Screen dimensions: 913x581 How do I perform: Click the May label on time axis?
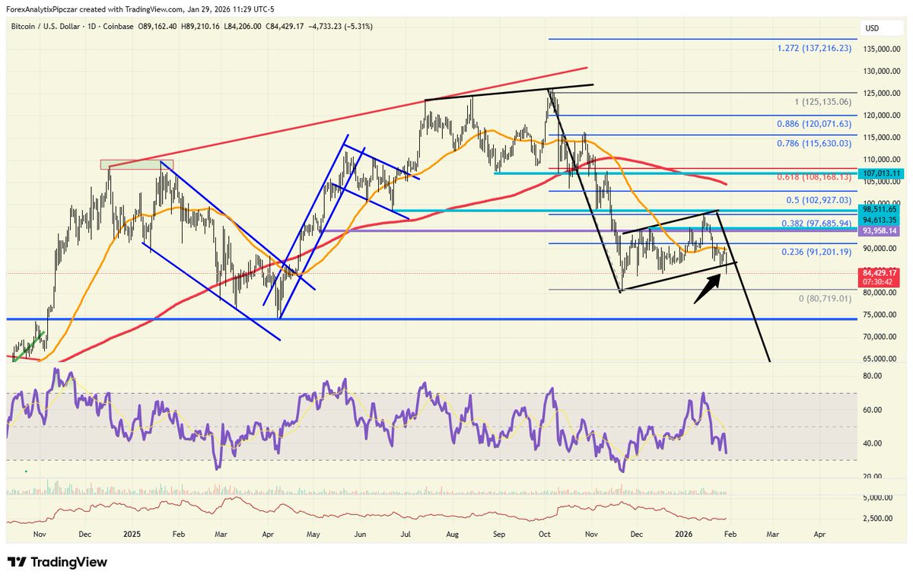[313, 535]
